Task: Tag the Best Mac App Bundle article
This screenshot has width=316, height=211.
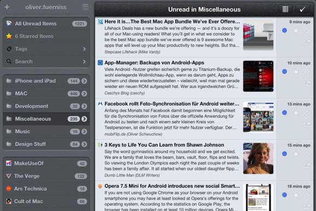Action: 307,30
